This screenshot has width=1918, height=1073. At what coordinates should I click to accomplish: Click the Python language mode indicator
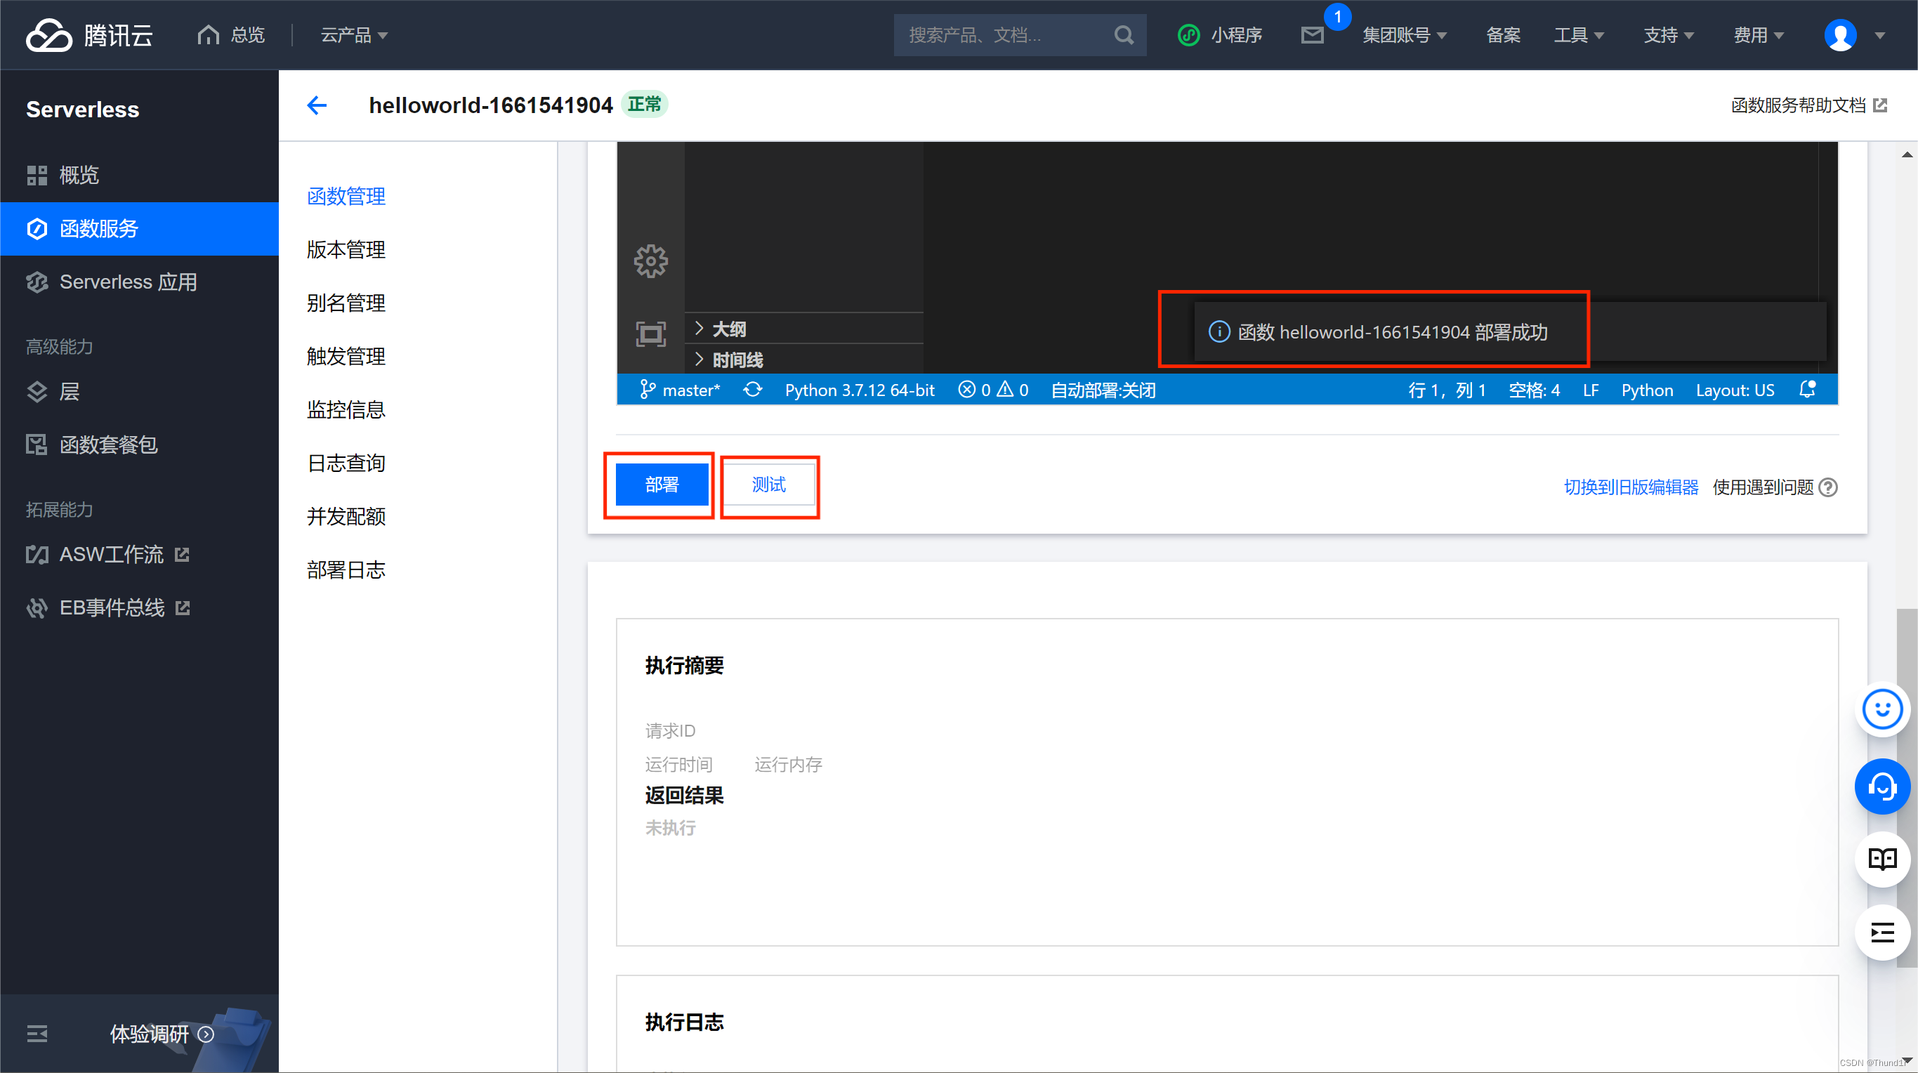(1647, 390)
